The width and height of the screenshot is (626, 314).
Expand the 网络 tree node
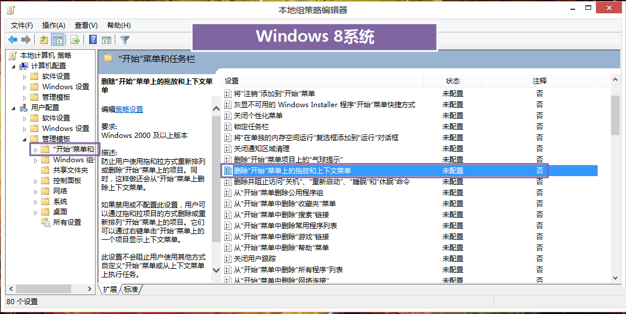point(35,191)
